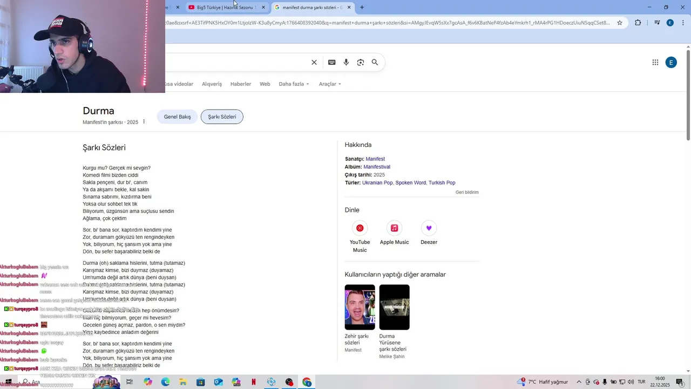Open the Google account avatar on page
Image resolution: width=691 pixels, height=389 pixels.
(671, 62)
